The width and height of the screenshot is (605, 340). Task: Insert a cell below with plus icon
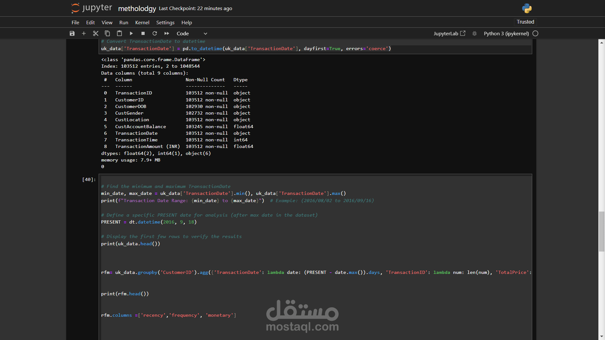[x=84, y=33]
